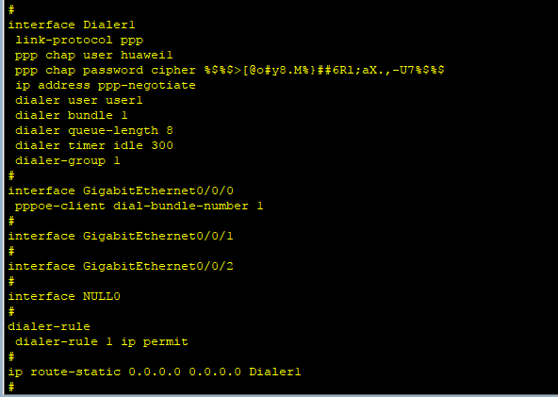Click the 'interface NULL0' line

pos(64,297)
